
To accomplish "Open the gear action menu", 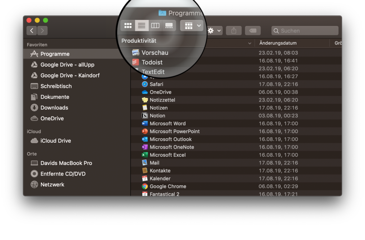I will click(214, 30).
